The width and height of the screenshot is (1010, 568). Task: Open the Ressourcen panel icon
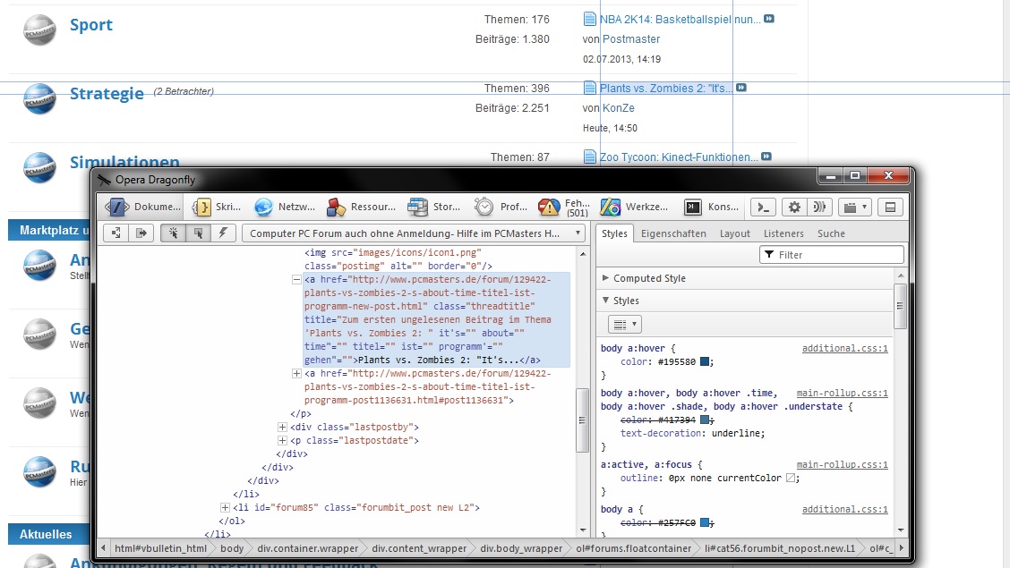[x=337, y=207]
